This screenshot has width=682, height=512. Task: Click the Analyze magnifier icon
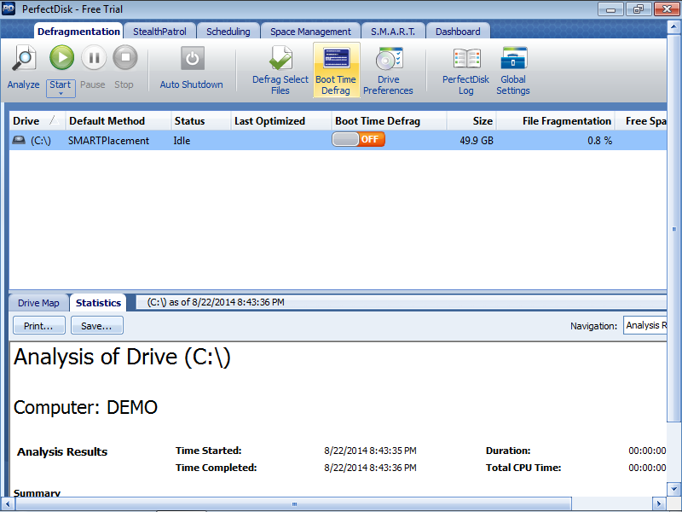(x=23, y=59)
